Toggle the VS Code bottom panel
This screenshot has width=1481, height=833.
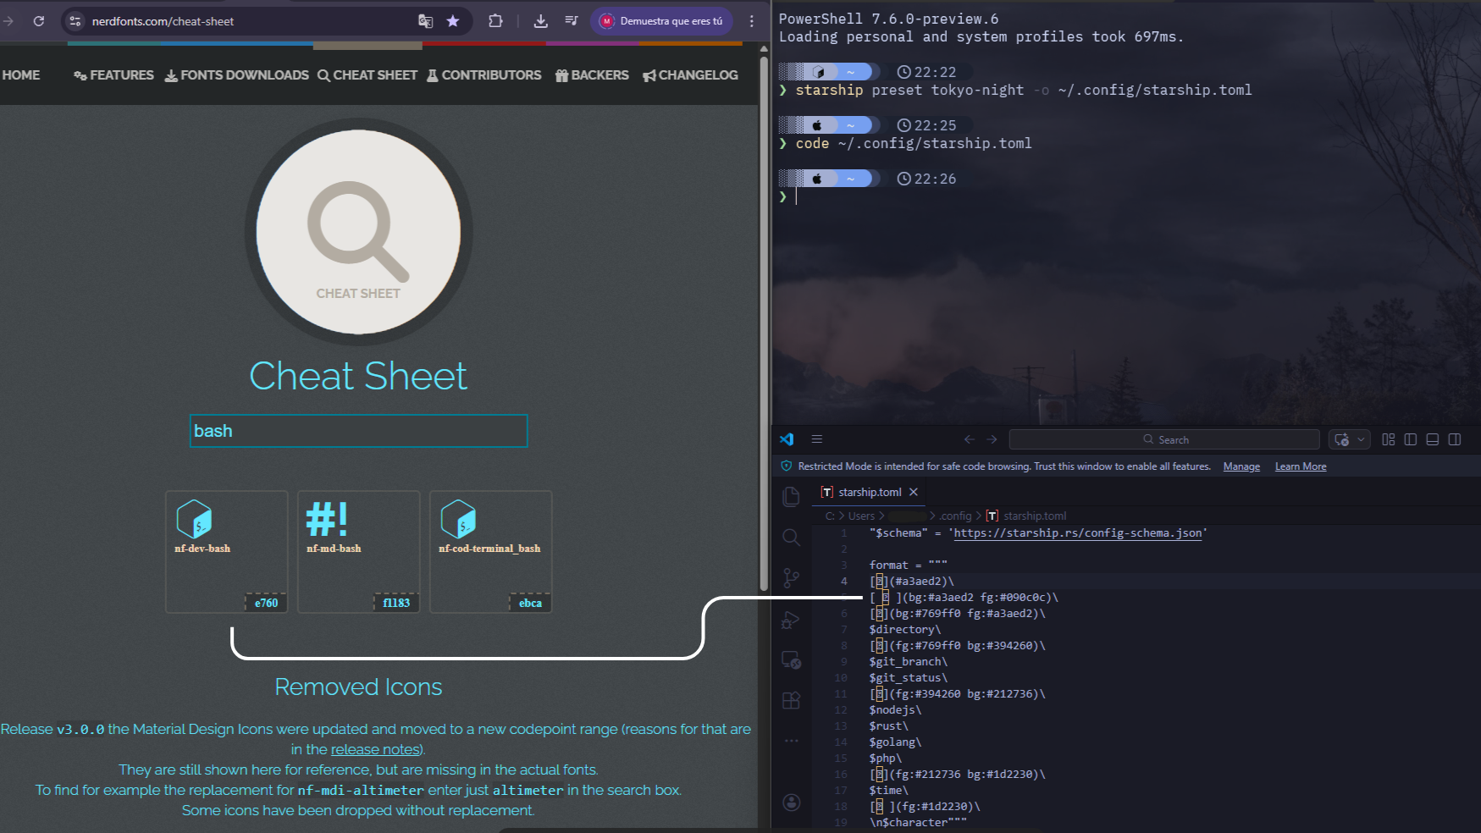point(1432,439)
